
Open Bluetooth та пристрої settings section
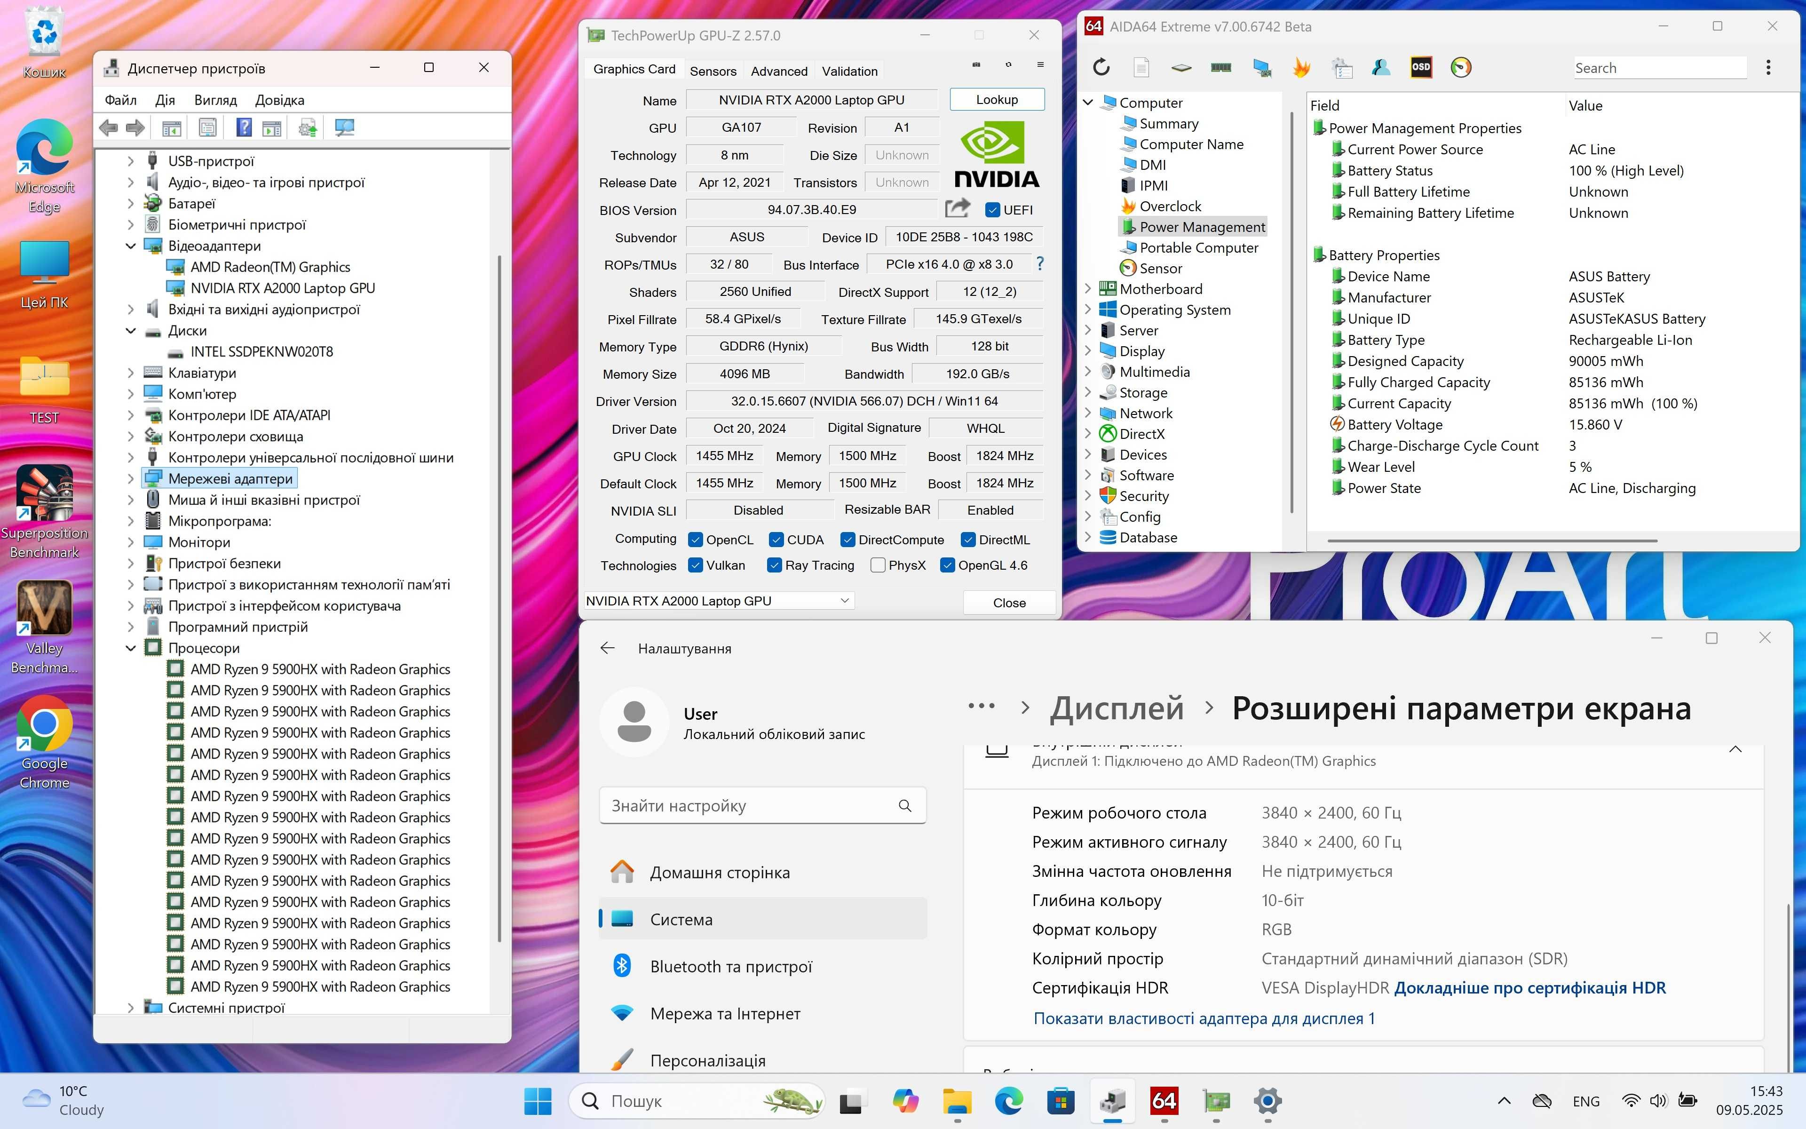click(x=763, y=966)
